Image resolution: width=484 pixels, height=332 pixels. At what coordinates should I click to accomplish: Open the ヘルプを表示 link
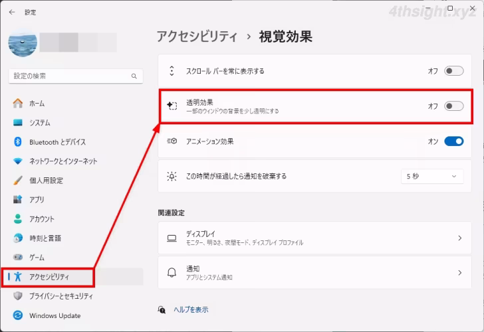click(191, 309)
